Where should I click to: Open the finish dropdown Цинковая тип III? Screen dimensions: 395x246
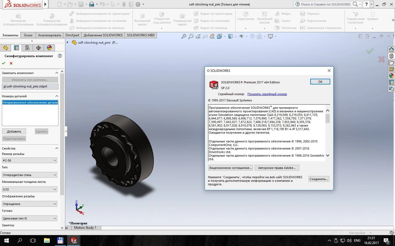pos(30,218)
